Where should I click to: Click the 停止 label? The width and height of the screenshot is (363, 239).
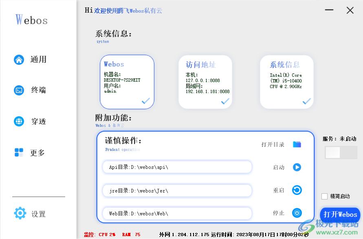(279, 213)
